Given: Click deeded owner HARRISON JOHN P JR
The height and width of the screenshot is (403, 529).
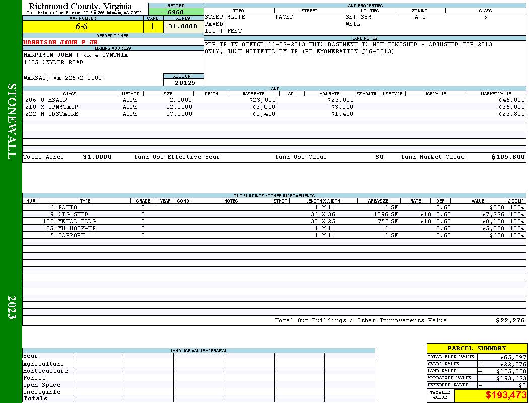Looking at the screenshot, I should tap(60, 42).
